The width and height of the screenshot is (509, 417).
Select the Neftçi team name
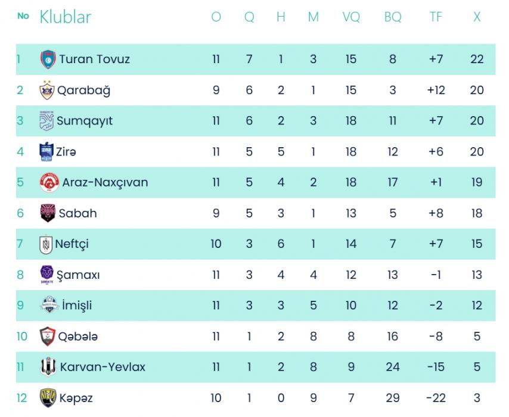click(x=72, y=244)
